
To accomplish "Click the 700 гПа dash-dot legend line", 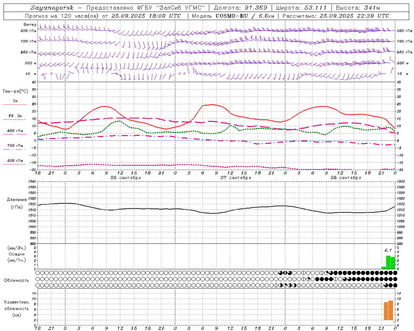I will coord(15,149).
